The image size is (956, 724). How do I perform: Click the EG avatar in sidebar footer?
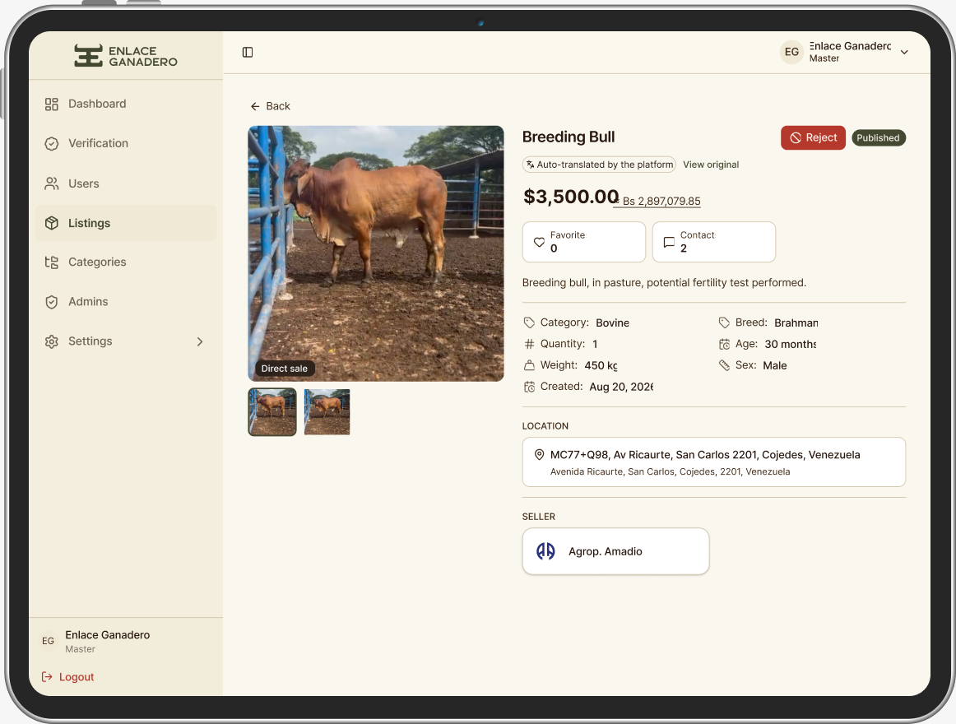click(49, 641)
